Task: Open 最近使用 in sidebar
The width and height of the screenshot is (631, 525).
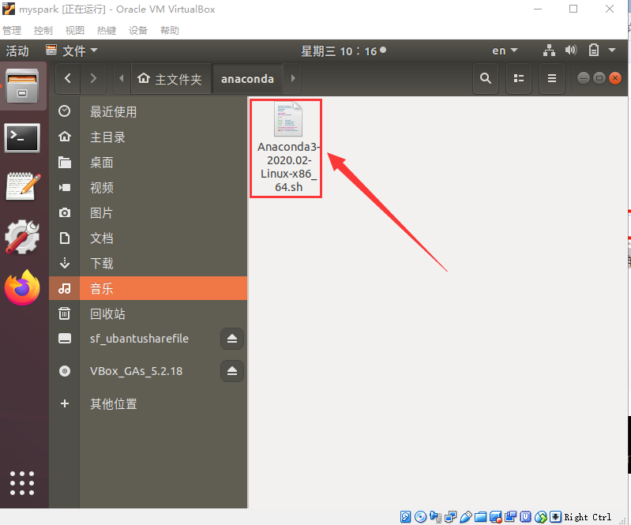Action: tap(148, 111)
